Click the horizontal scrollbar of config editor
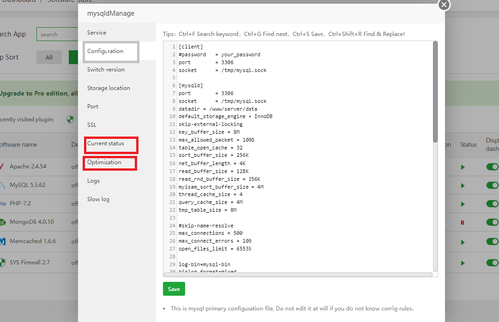Screen dimensions: 499x322 point(298,274)
